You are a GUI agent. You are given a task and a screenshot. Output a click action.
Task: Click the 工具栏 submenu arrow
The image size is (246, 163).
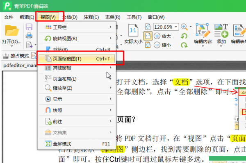pyautogui.click(x=111, y=27)
